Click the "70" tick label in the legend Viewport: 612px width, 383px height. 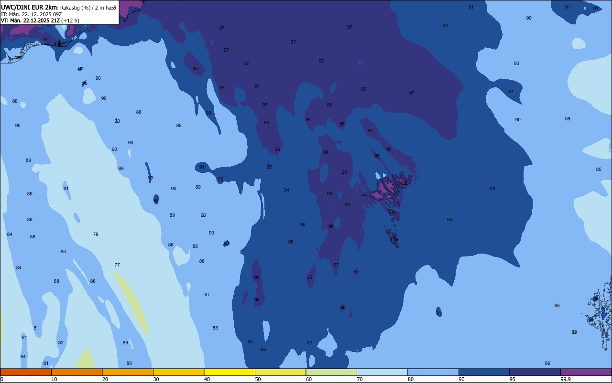(x=360, y=379)
